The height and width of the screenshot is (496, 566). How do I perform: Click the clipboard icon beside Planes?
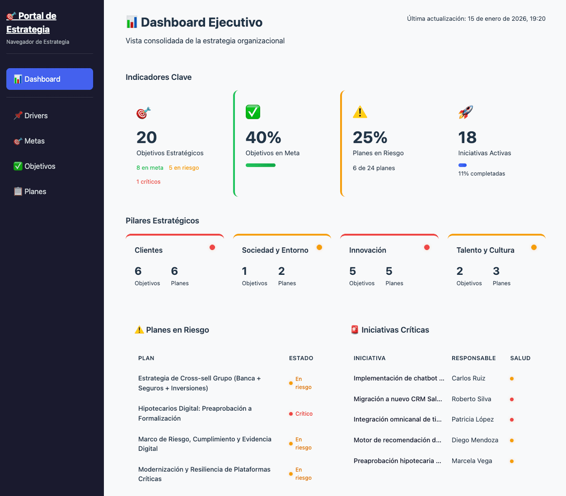pyautogui.click(x=18, y=191)
